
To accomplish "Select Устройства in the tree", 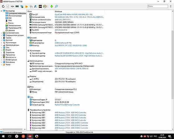I will click(x=10, y=52).
